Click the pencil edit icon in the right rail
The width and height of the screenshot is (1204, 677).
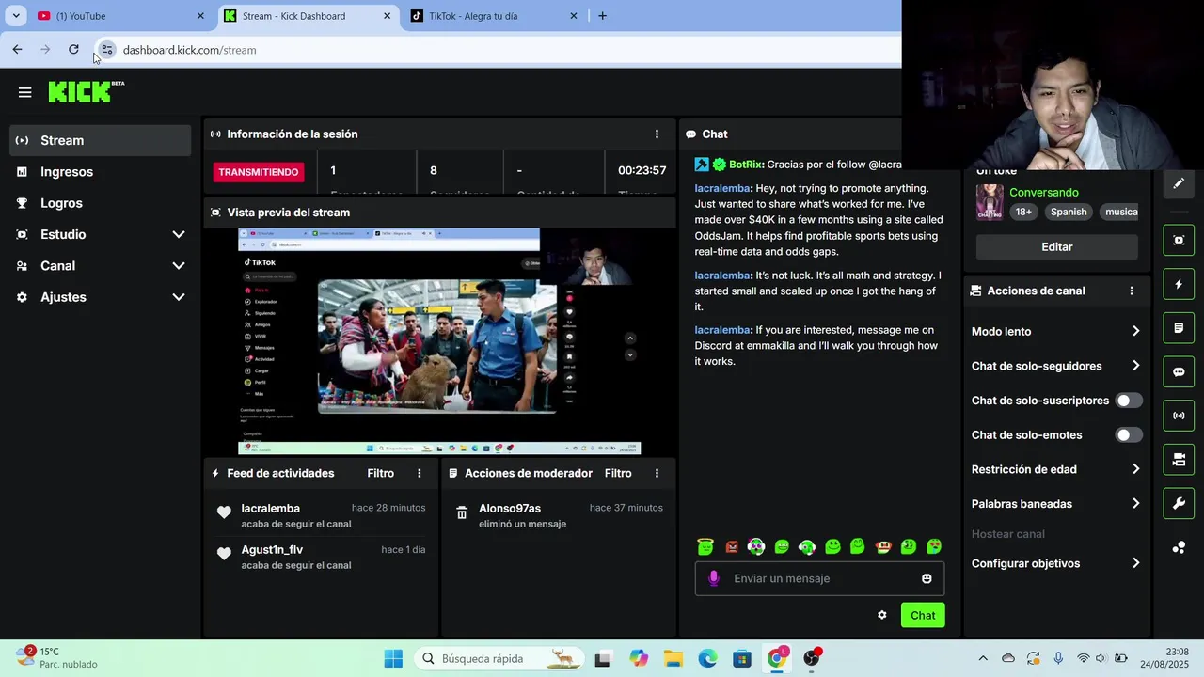tap(1179, 183)
